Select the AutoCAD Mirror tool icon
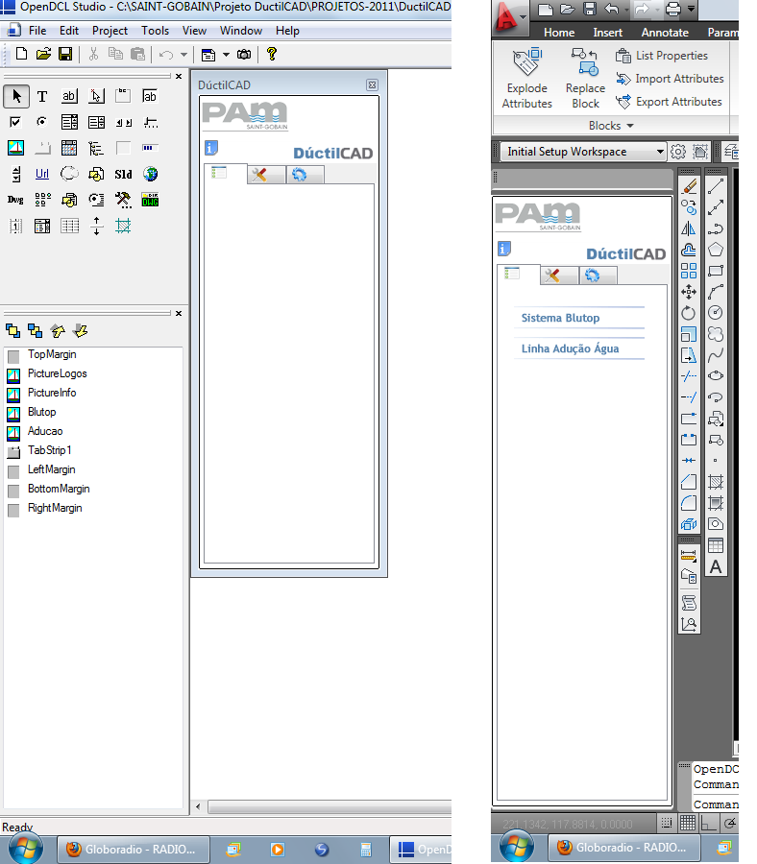The height and width of the screenshot is (864, 757). 689,228
